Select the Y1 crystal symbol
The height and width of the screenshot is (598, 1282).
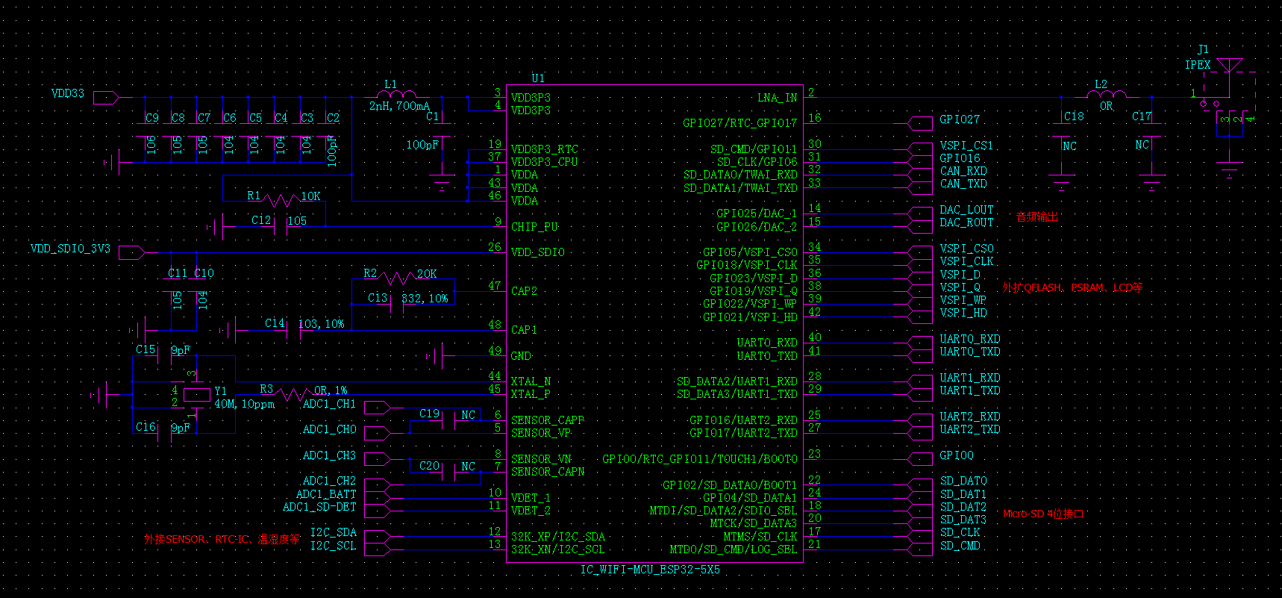tap(196, 394)
